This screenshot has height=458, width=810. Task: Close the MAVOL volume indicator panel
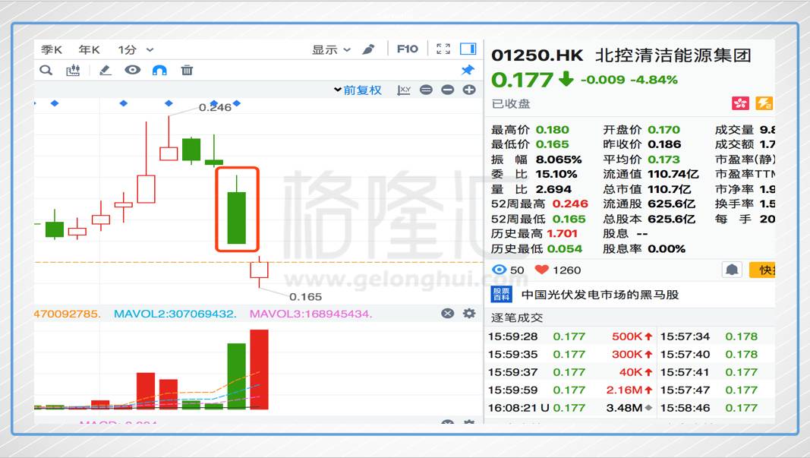pos(448,313)
